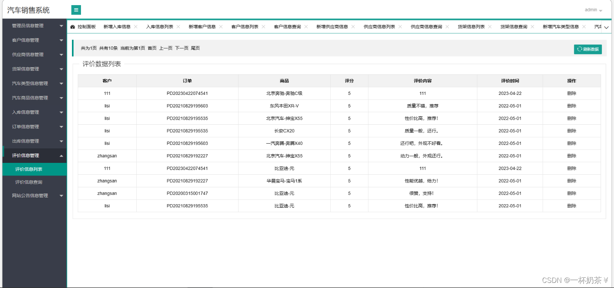614x288 pixels.
Task: Open 评价信息查询 in the sidebar
Action: (x=35, y=182)
